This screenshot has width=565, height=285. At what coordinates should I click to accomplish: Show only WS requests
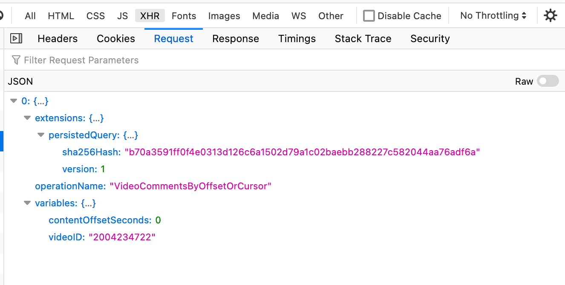point(299,15)
